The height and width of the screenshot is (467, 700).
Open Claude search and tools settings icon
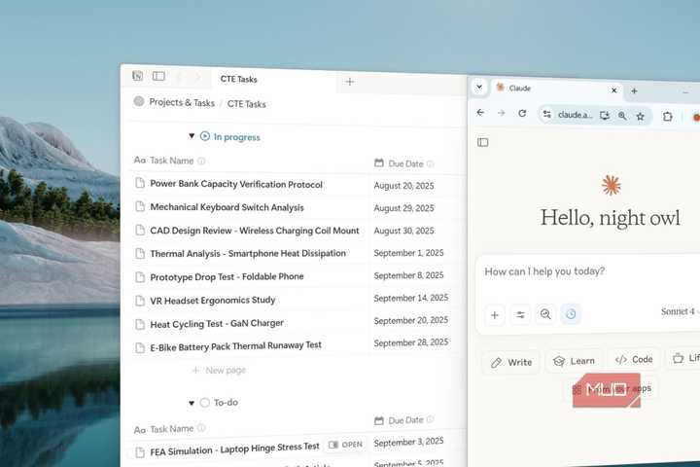tap(520, 315)
